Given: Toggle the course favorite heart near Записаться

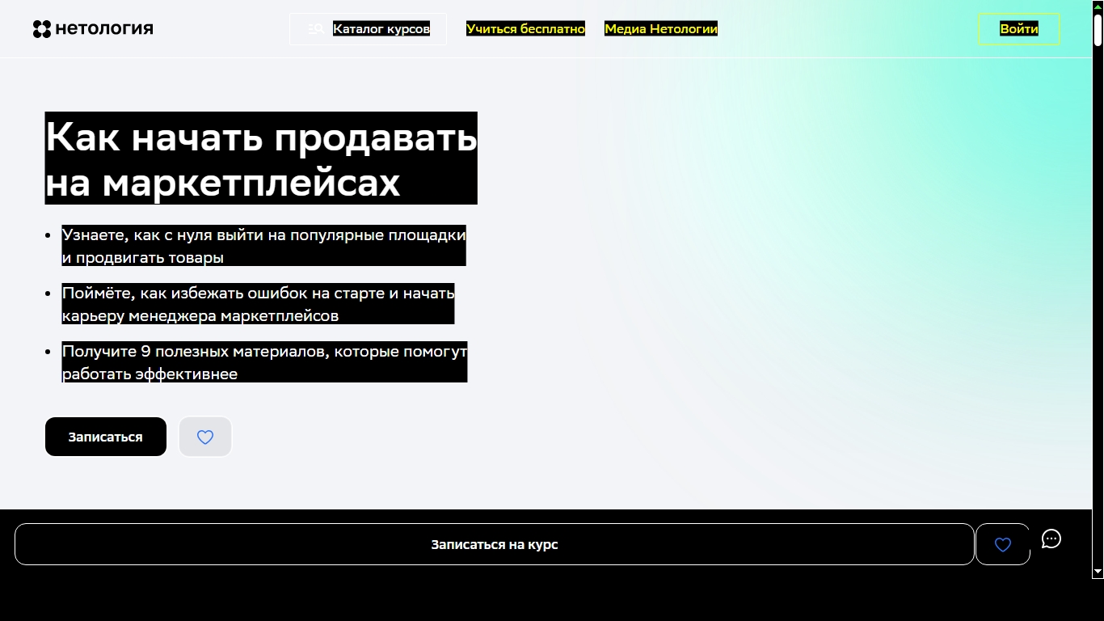Looking at the screenshot, I should tap(205, 436).
